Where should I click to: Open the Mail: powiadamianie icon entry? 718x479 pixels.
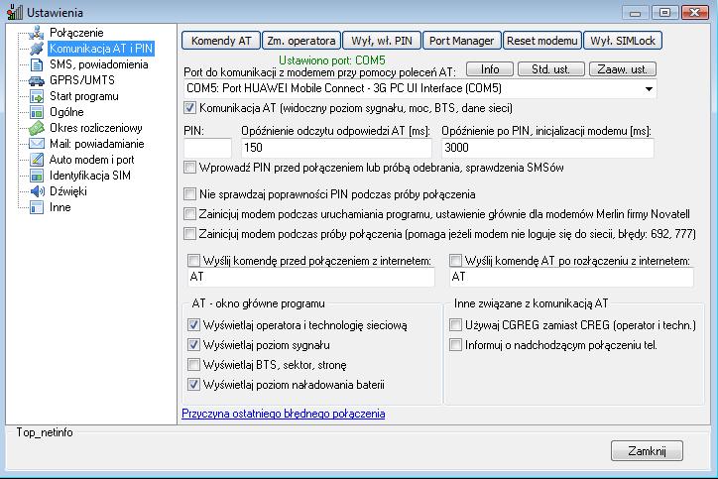37,144
